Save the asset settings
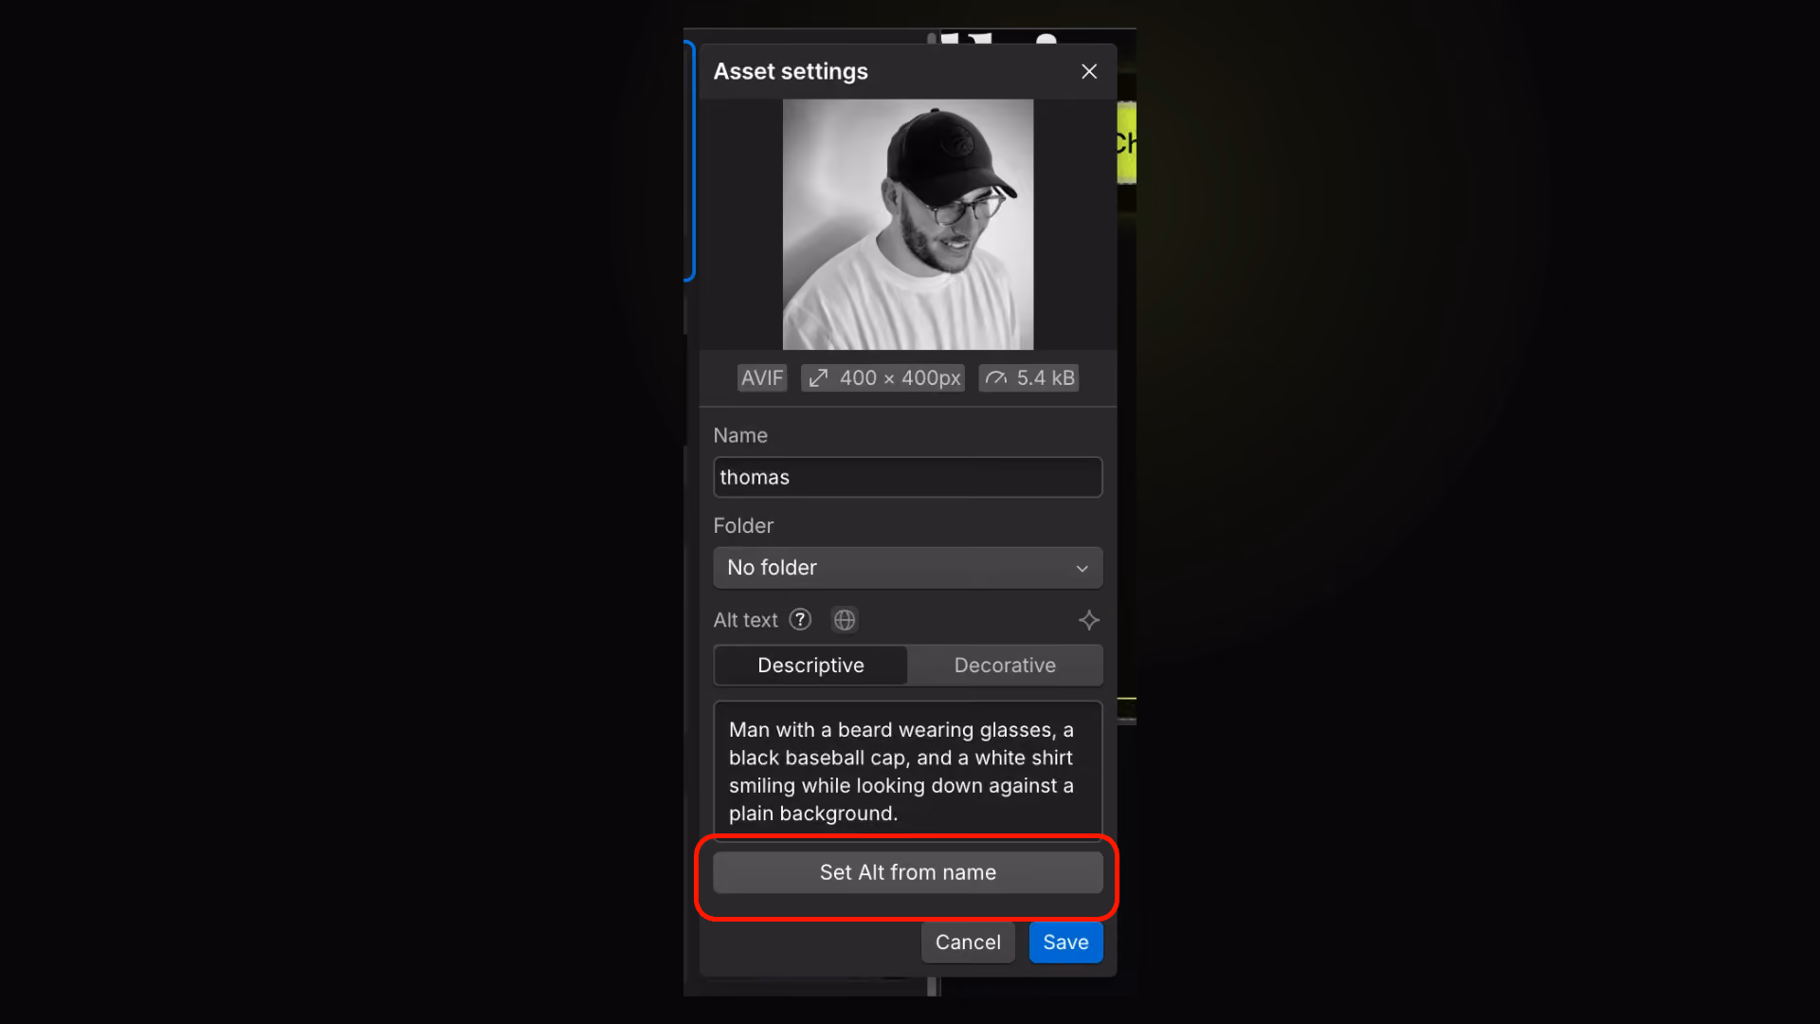The height and width of the screenshot is (1024, 1820). pyautogui.click(x=1065, y=942)
